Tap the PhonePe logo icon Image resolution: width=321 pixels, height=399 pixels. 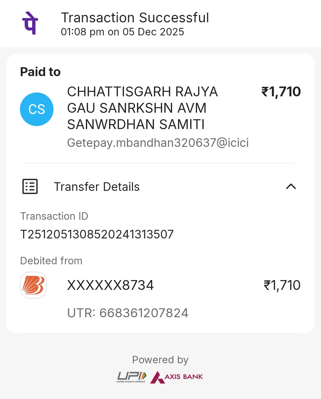(30, 23)
